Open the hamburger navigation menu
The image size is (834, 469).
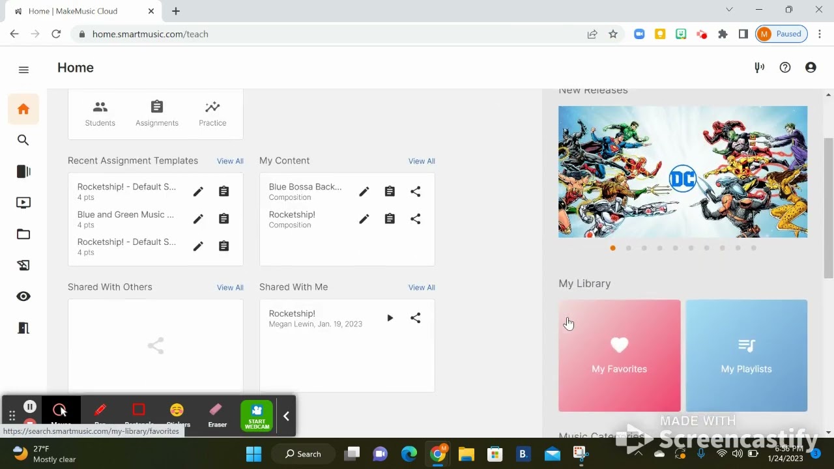point(23,70)
